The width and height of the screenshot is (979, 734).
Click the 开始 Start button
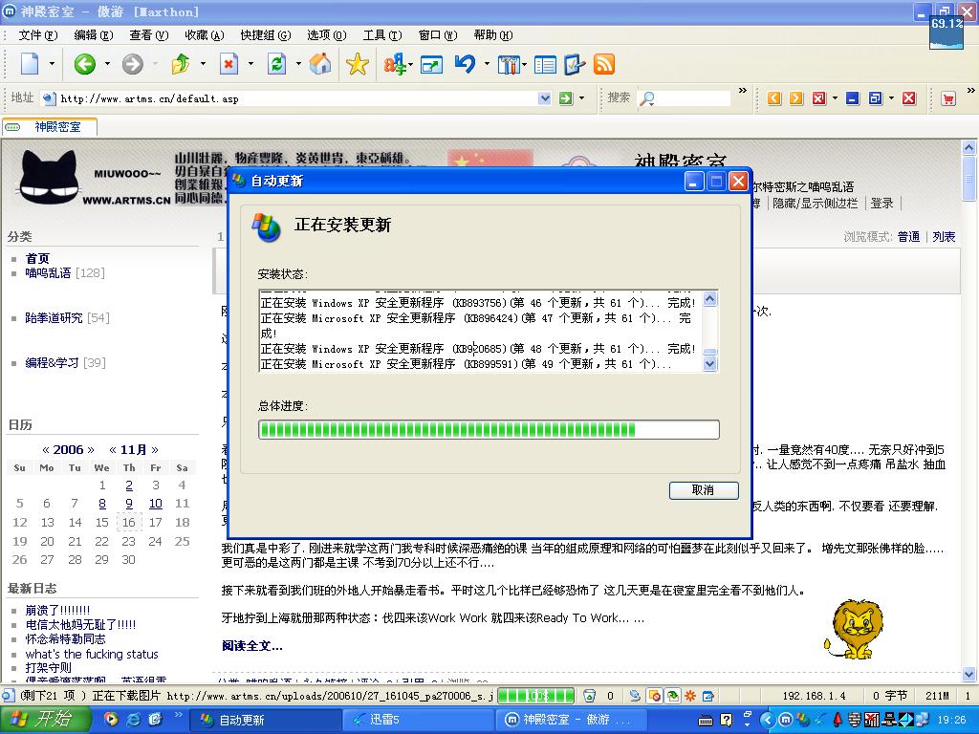tap(45, 720)
